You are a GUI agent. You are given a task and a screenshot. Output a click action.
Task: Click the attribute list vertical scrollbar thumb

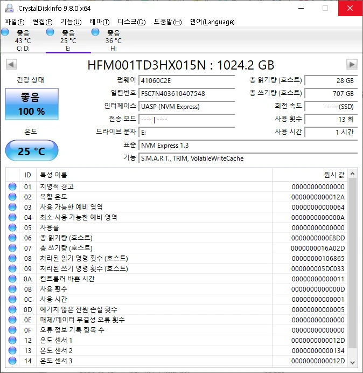click(353, 264)
